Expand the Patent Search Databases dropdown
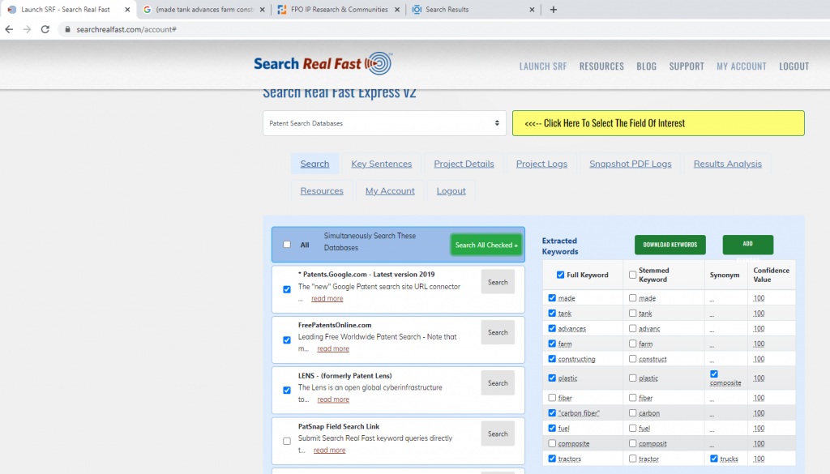 coord(384,123)
